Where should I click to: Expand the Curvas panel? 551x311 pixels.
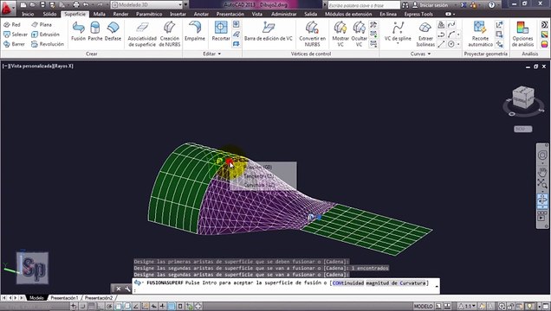(420, 54)
